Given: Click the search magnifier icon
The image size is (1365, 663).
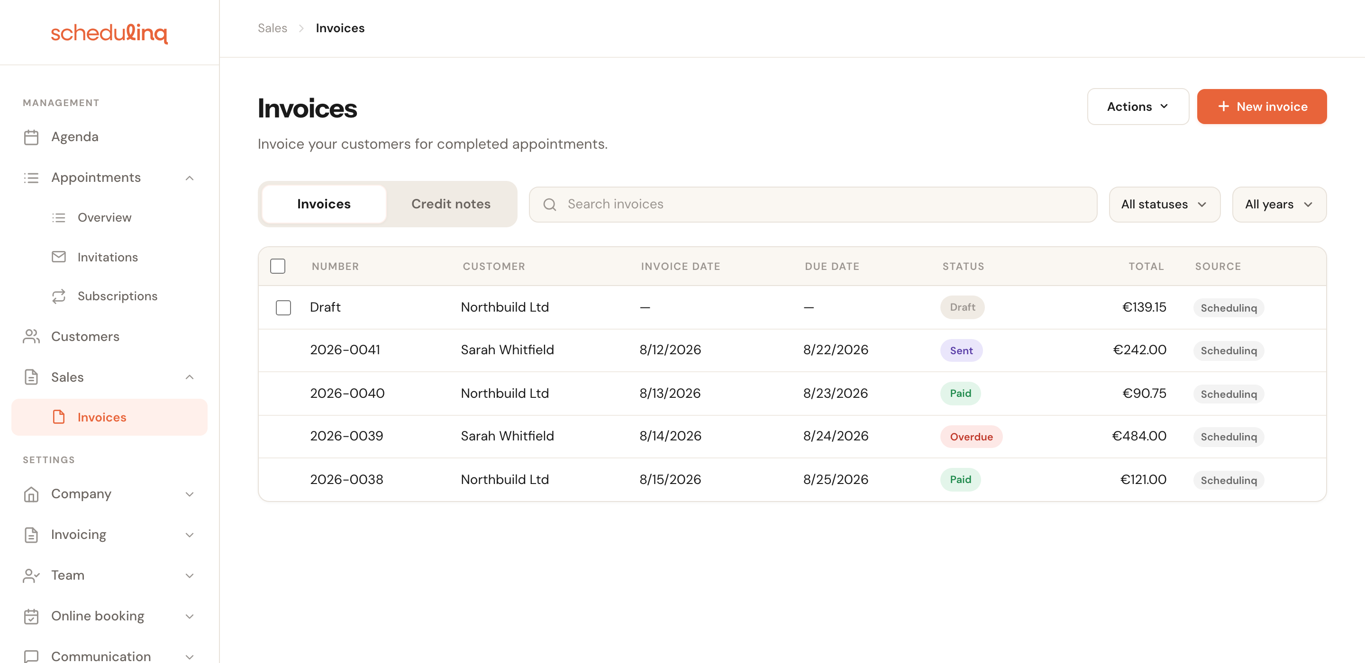Looking at the screenshot, I should pyautogui.click(x=549, y=205).
